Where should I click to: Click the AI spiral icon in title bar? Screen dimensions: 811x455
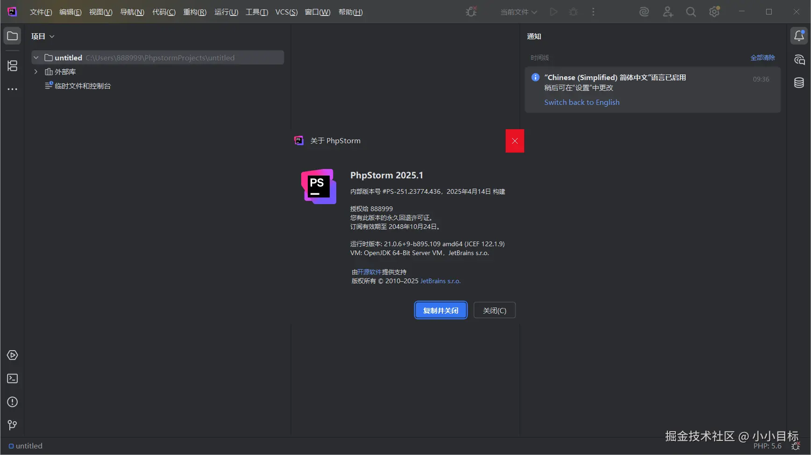click(644, 12)
